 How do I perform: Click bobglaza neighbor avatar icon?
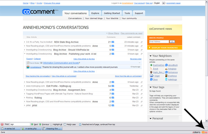(166, 69)
